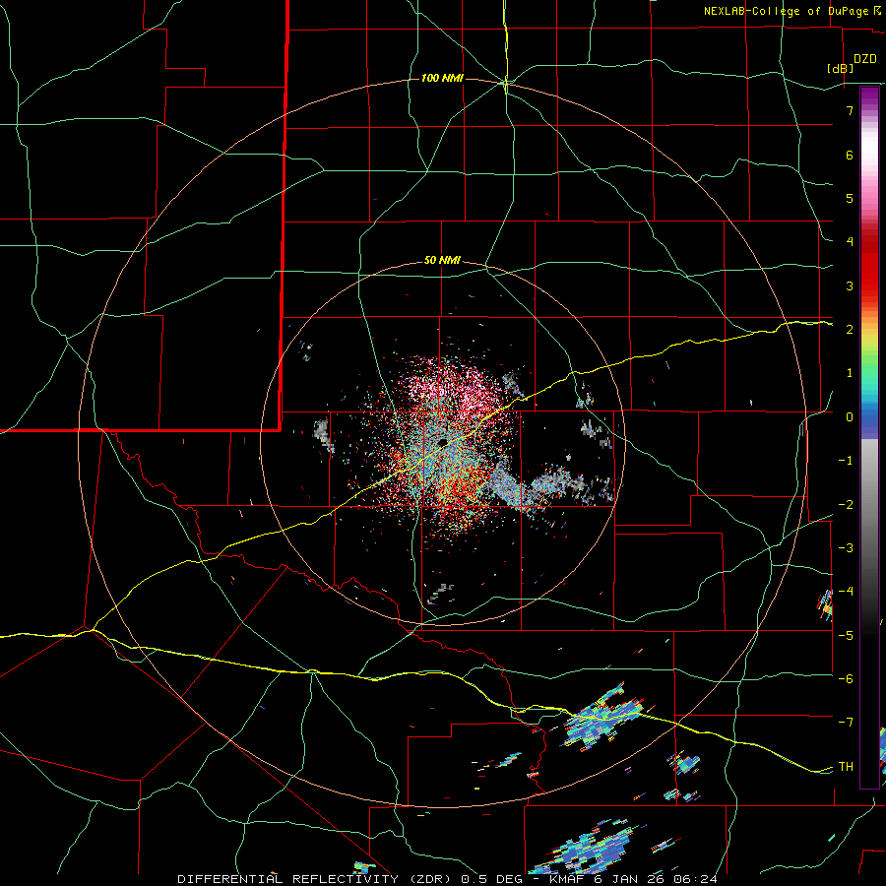Select the -2 dB tick label
Image resolution: width=886 pixels, height=886 pixels.
tap(846, 505)
